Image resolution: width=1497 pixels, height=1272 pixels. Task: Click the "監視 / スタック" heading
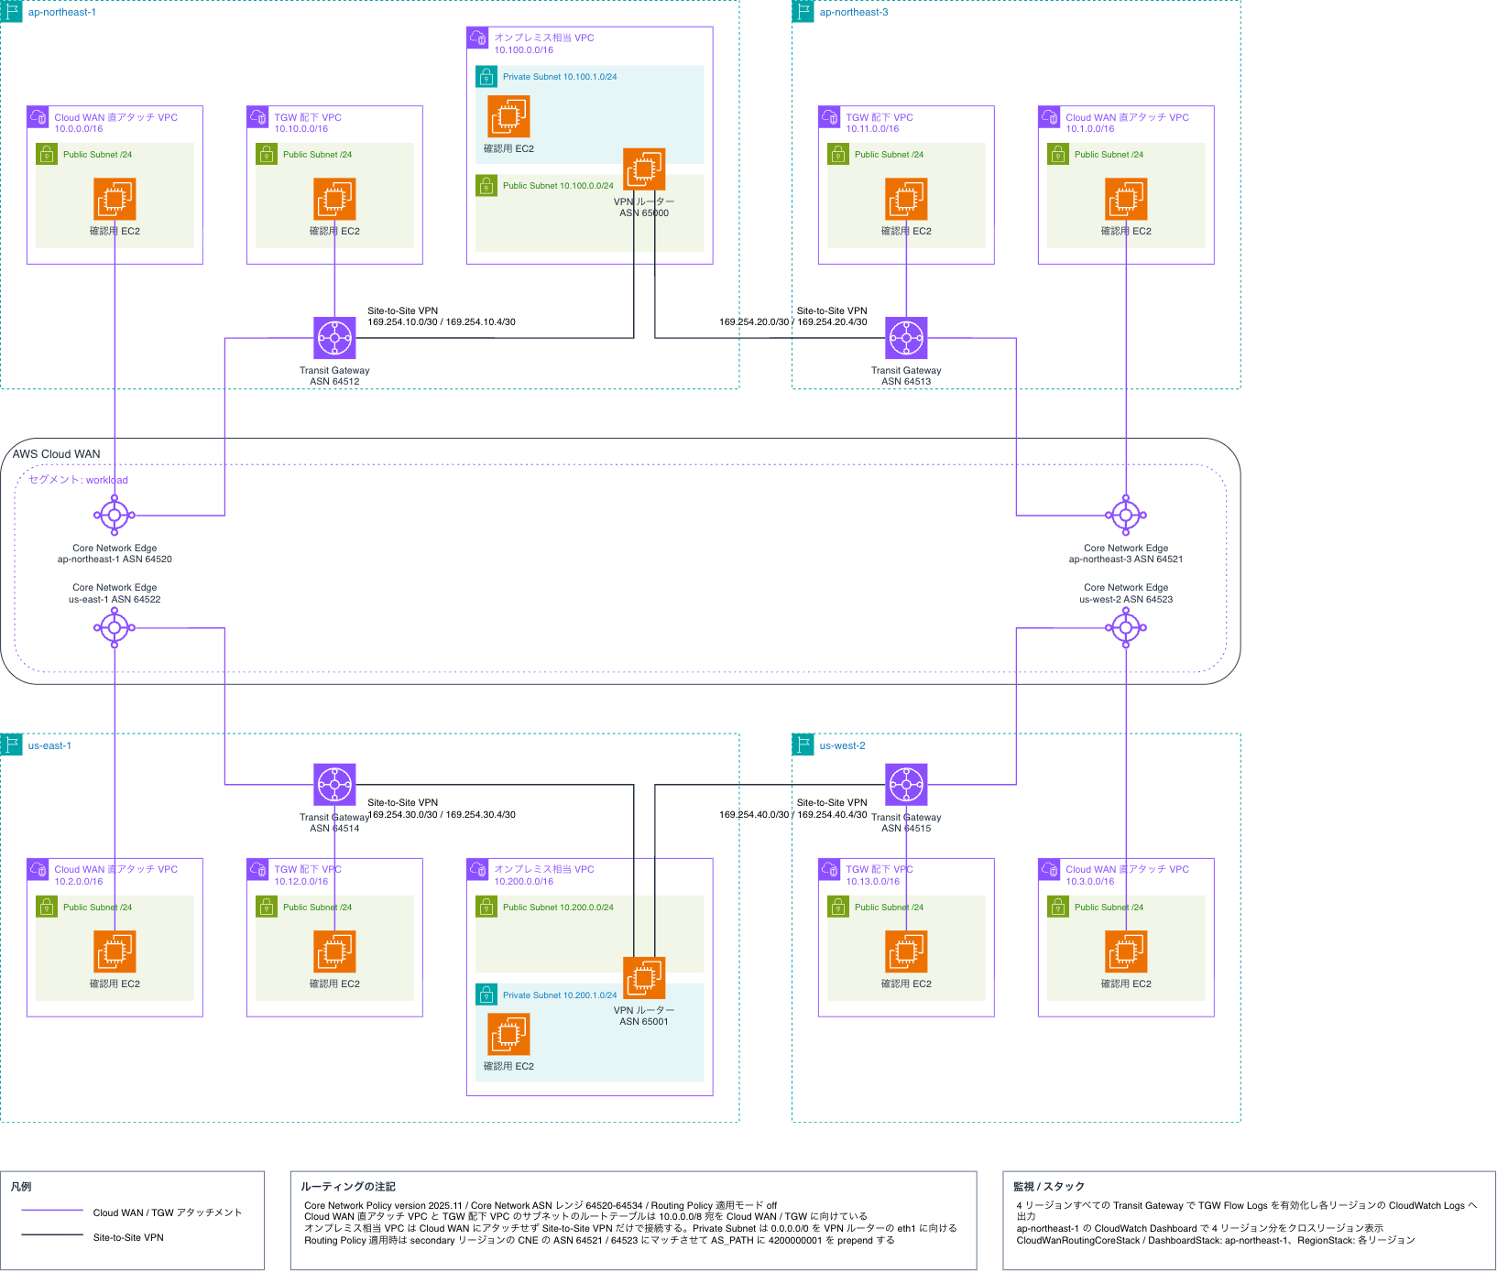pos(1049,1187)
